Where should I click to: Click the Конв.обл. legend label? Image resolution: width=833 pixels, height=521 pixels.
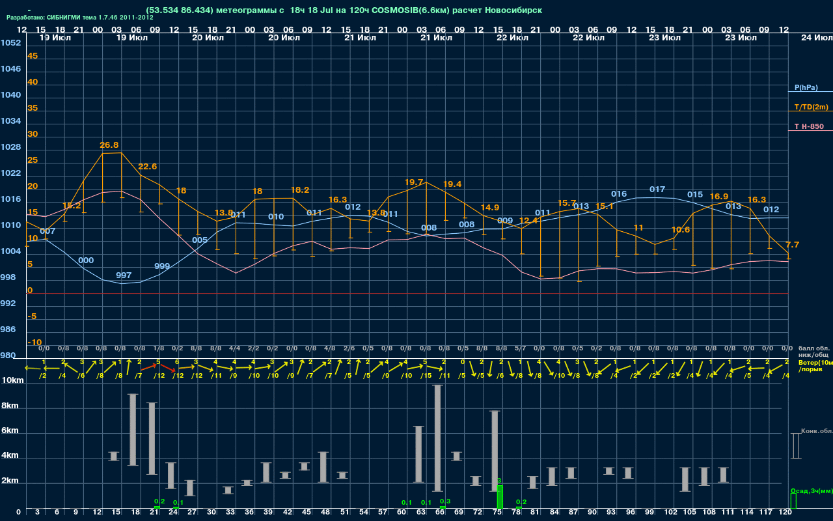pos(817,431)
